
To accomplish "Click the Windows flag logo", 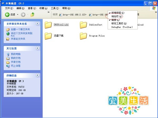I will point(154,8).
